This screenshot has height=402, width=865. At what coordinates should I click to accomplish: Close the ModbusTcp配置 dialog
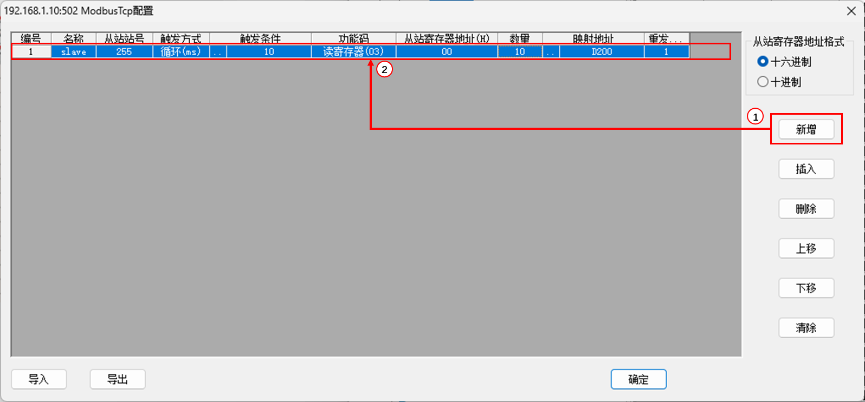tap(851, 11)
